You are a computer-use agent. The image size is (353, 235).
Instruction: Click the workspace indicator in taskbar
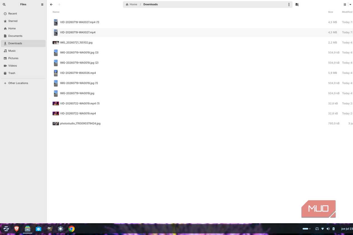pyautogui.click(x=306, y=229)
